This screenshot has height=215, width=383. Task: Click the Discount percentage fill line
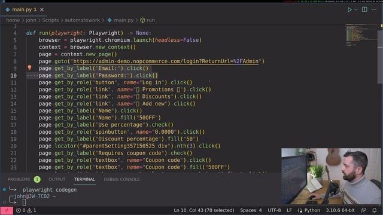point(118,139)
